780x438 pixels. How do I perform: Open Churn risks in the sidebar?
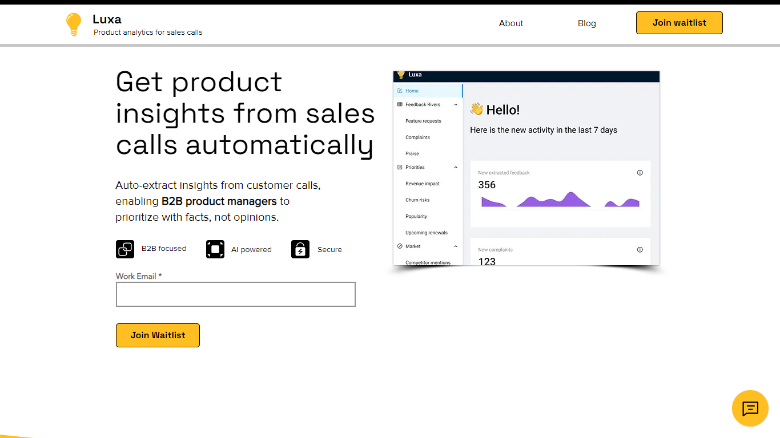tap(417, 200)
